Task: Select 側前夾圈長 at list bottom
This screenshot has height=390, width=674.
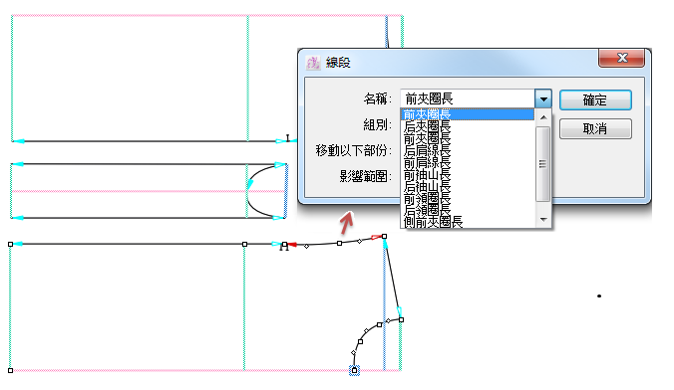Action: 468,222
